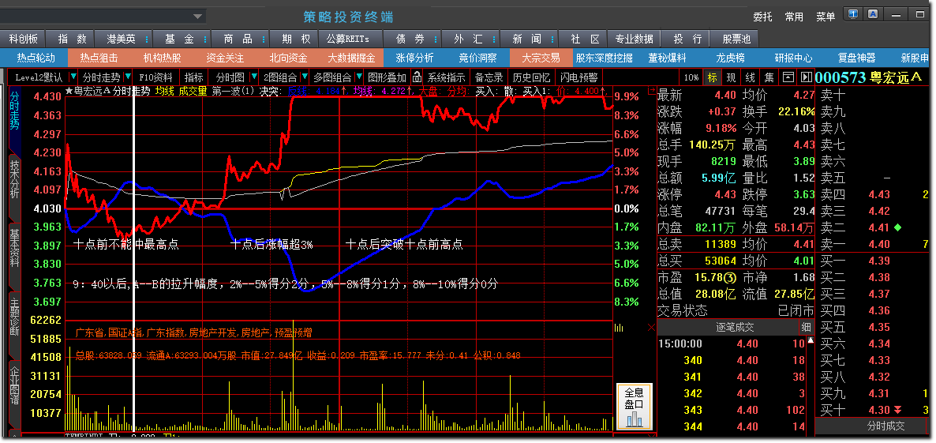Screen dimensions: 936x443
Task: Open the Level2默认 dropdown arrow
Action: pos(73,77)
